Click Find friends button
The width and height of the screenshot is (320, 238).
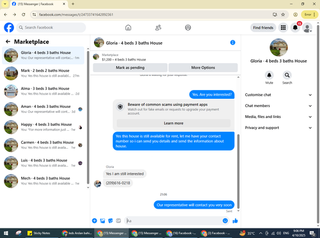pyautogui.click(x=263, y=27)
